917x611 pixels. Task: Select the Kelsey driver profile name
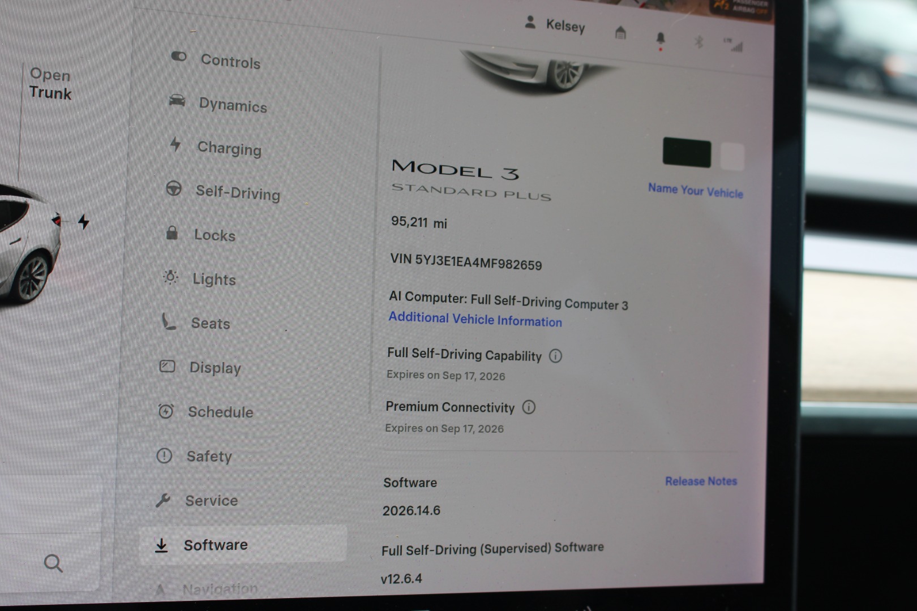pyautogui.click(x=565, y=26)
